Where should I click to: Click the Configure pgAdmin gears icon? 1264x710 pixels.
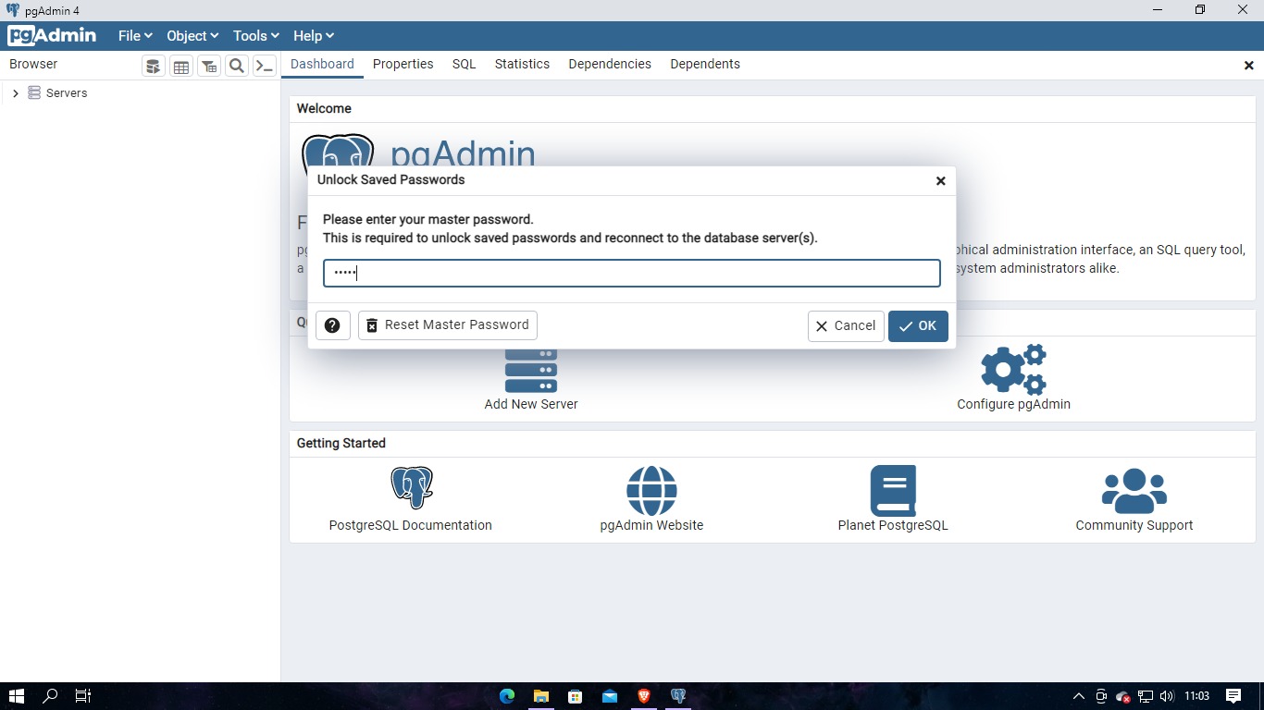point(1013,370)
